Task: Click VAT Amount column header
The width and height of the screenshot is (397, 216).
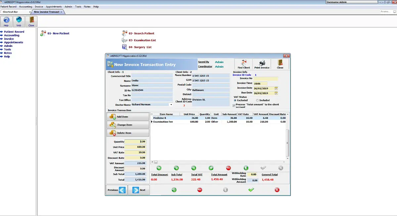Action: (261, 114)
